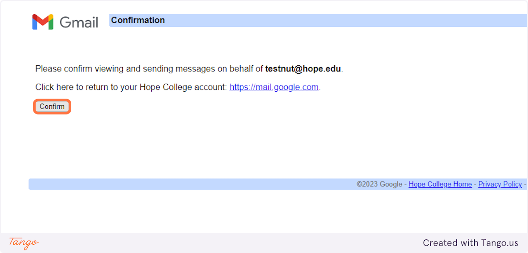The height and width of the screenshot is (253, 528).
Task: Click the Gmail wordmark text
Action: tap(79, 22)
